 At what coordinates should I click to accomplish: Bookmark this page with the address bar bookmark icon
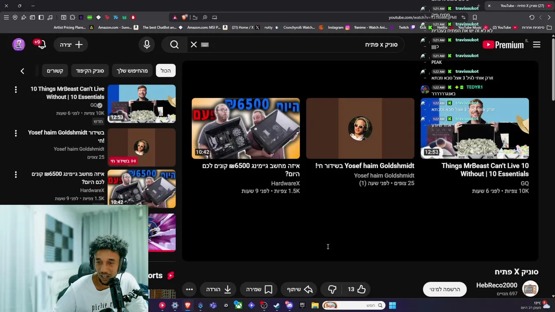475,17
